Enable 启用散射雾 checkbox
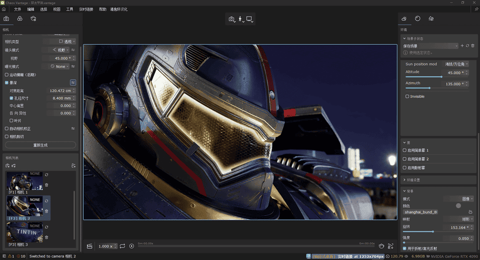This screenshot has height=260, width=480. pyautogui.click(x=404, y=167)
